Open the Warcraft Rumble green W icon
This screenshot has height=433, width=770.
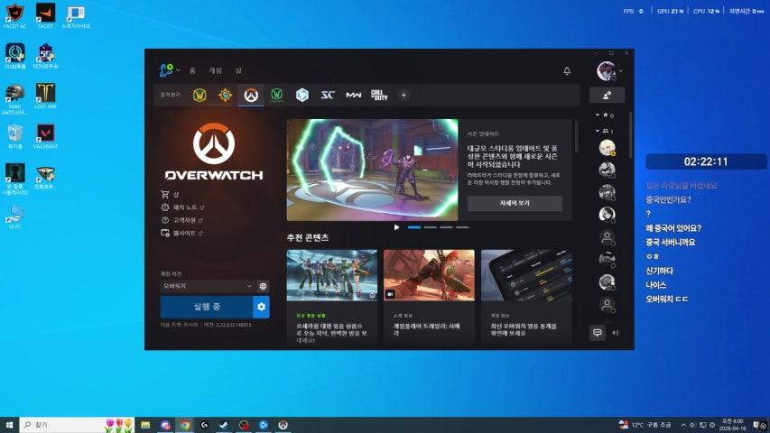pos(276,95)
